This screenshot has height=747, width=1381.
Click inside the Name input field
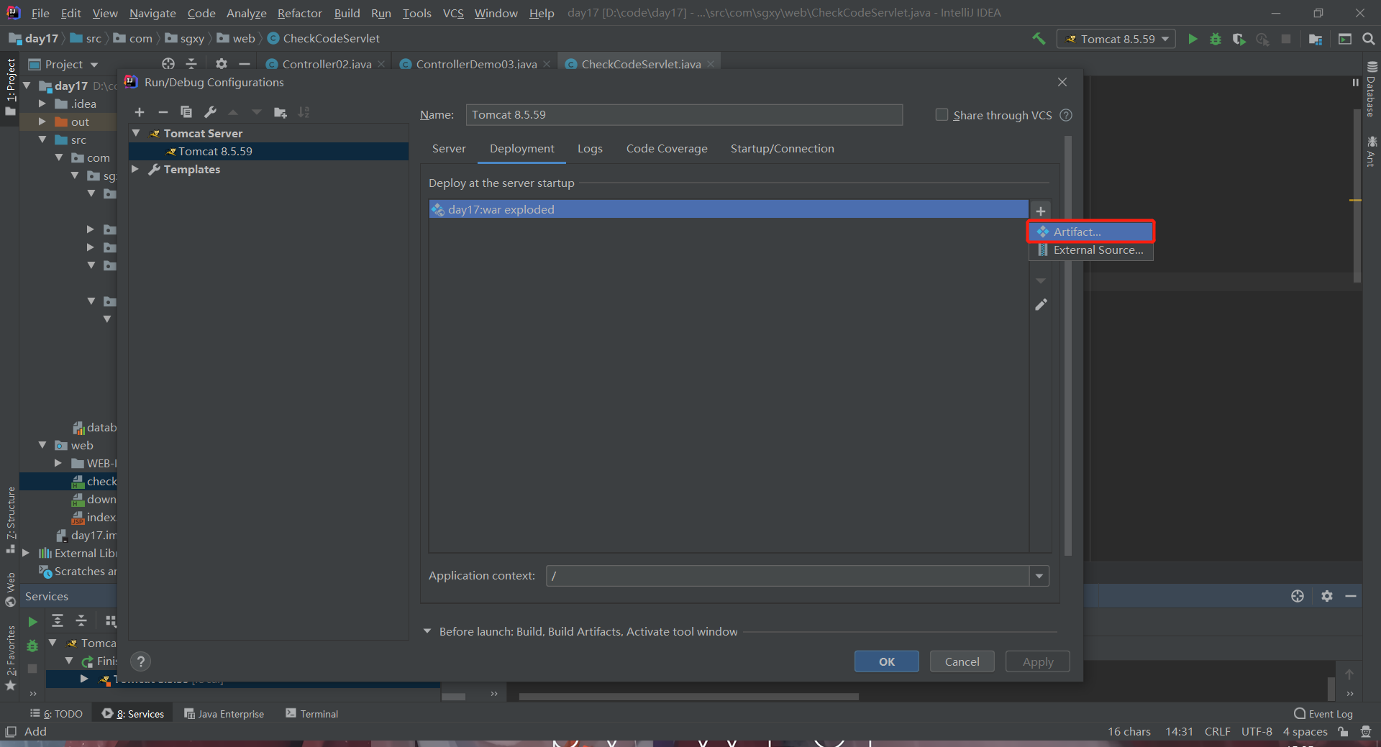tap(683, 114)
